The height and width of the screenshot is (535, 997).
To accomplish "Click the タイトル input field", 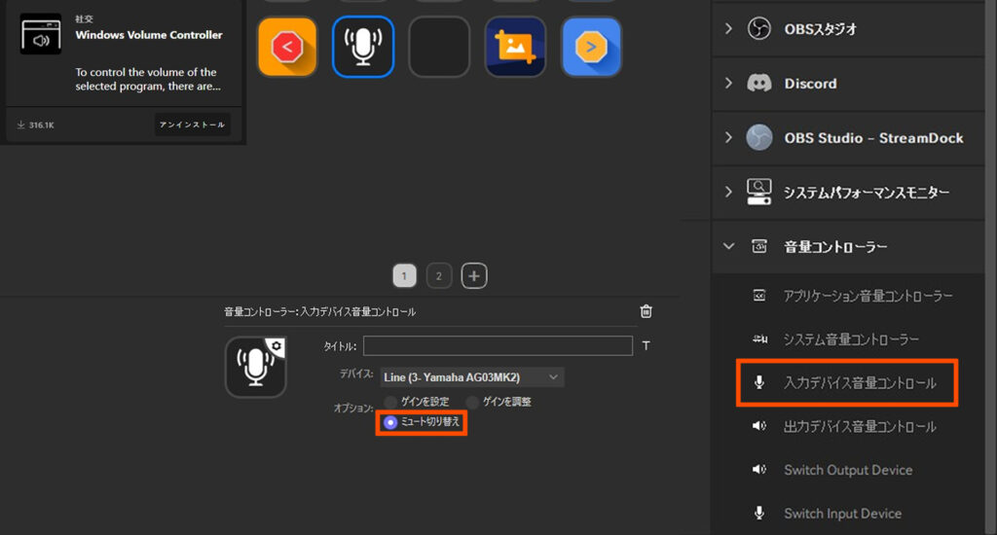I will (498, 346).
